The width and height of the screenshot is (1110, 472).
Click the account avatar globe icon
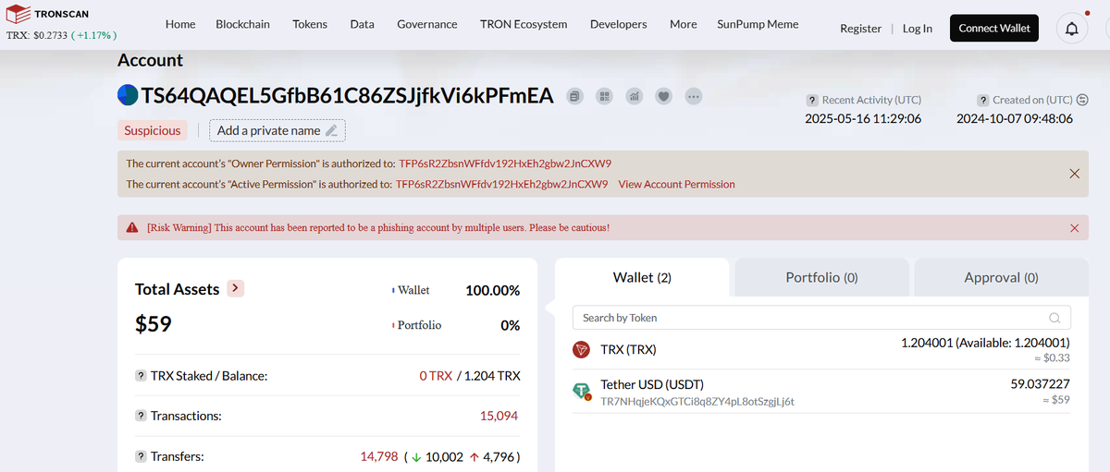pos(128,95)
